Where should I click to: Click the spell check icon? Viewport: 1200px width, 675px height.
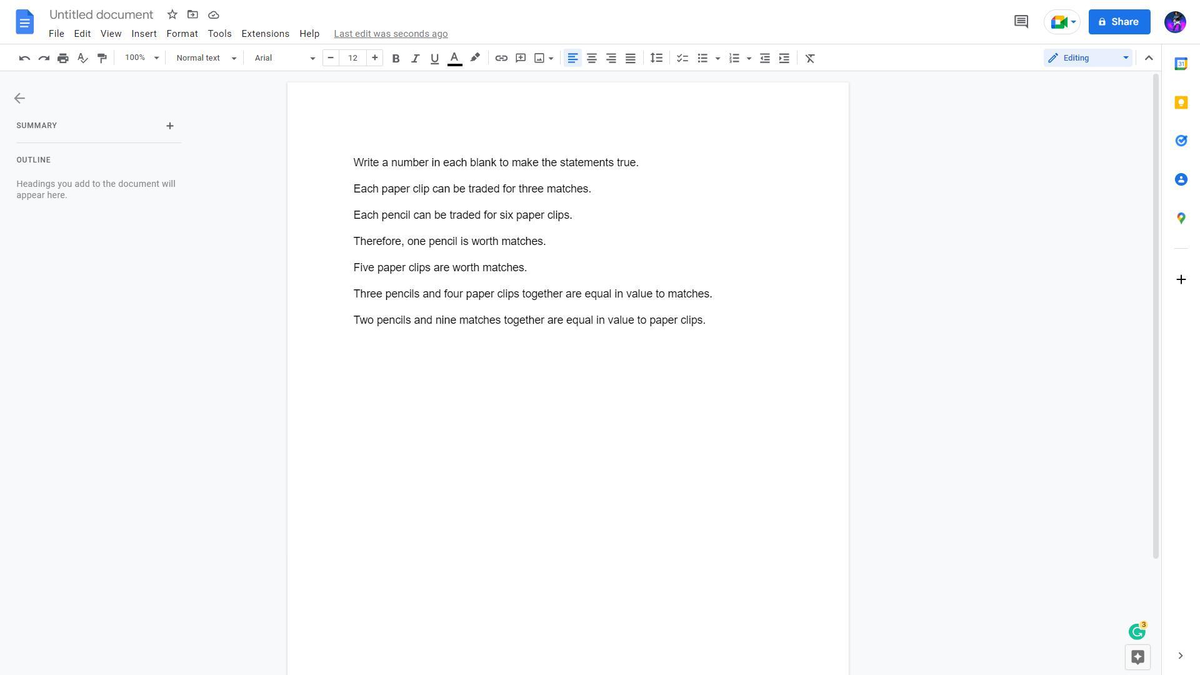(x=82, y=58)
